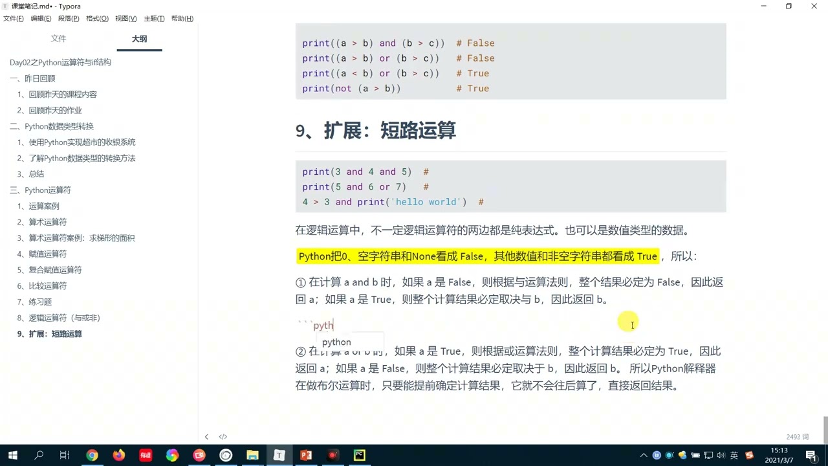Go to outline item 使用Python实现超市的收银系统

point(76,142)
